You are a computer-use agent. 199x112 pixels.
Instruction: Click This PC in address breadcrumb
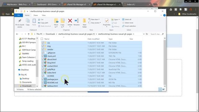point(39,34)
